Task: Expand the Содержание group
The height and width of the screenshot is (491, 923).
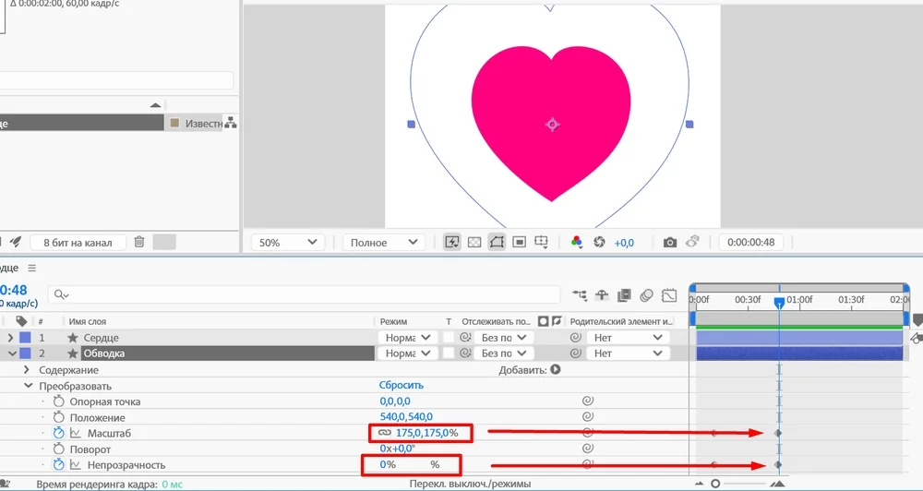Action: [27, 370]
